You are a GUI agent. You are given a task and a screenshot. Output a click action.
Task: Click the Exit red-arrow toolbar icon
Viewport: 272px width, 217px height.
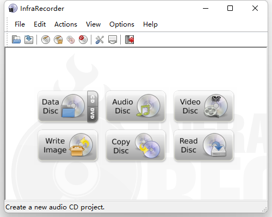point(129,40)
